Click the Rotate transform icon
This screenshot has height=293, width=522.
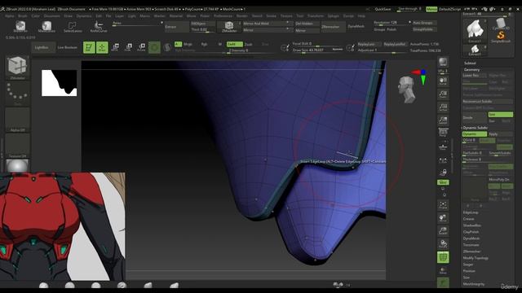[x=141, y=47]
